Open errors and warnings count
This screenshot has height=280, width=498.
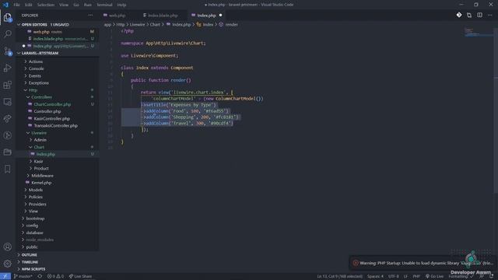[x=55, y=276]
